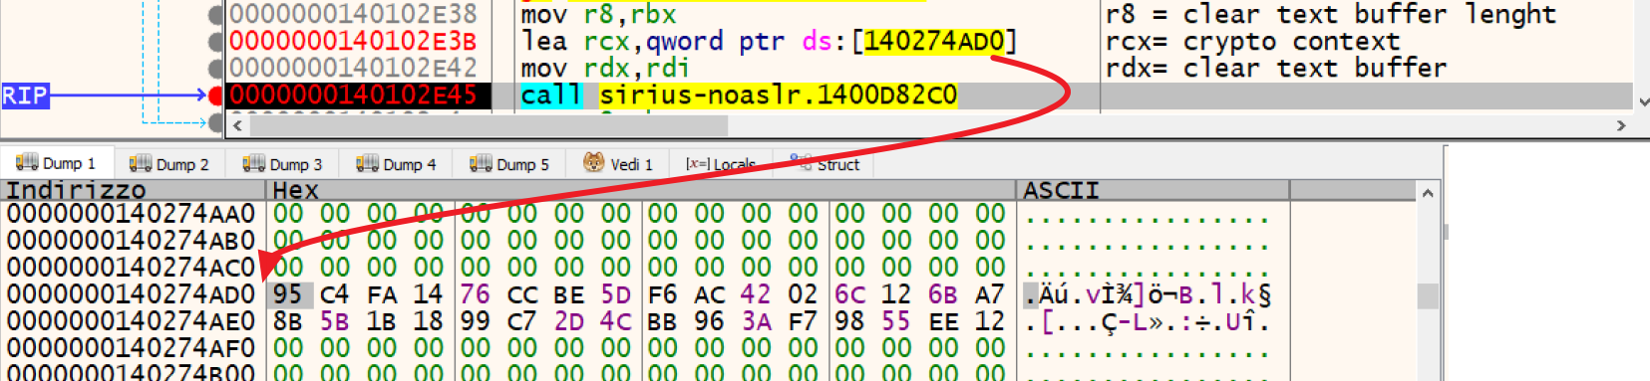Select hex byte FA in dump
Viewport: 1650px width, 381px height.
[382, 294]
